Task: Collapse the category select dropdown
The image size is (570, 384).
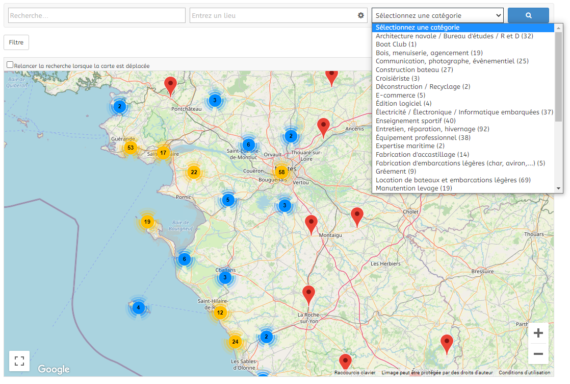Action: (x=437, y=15)
